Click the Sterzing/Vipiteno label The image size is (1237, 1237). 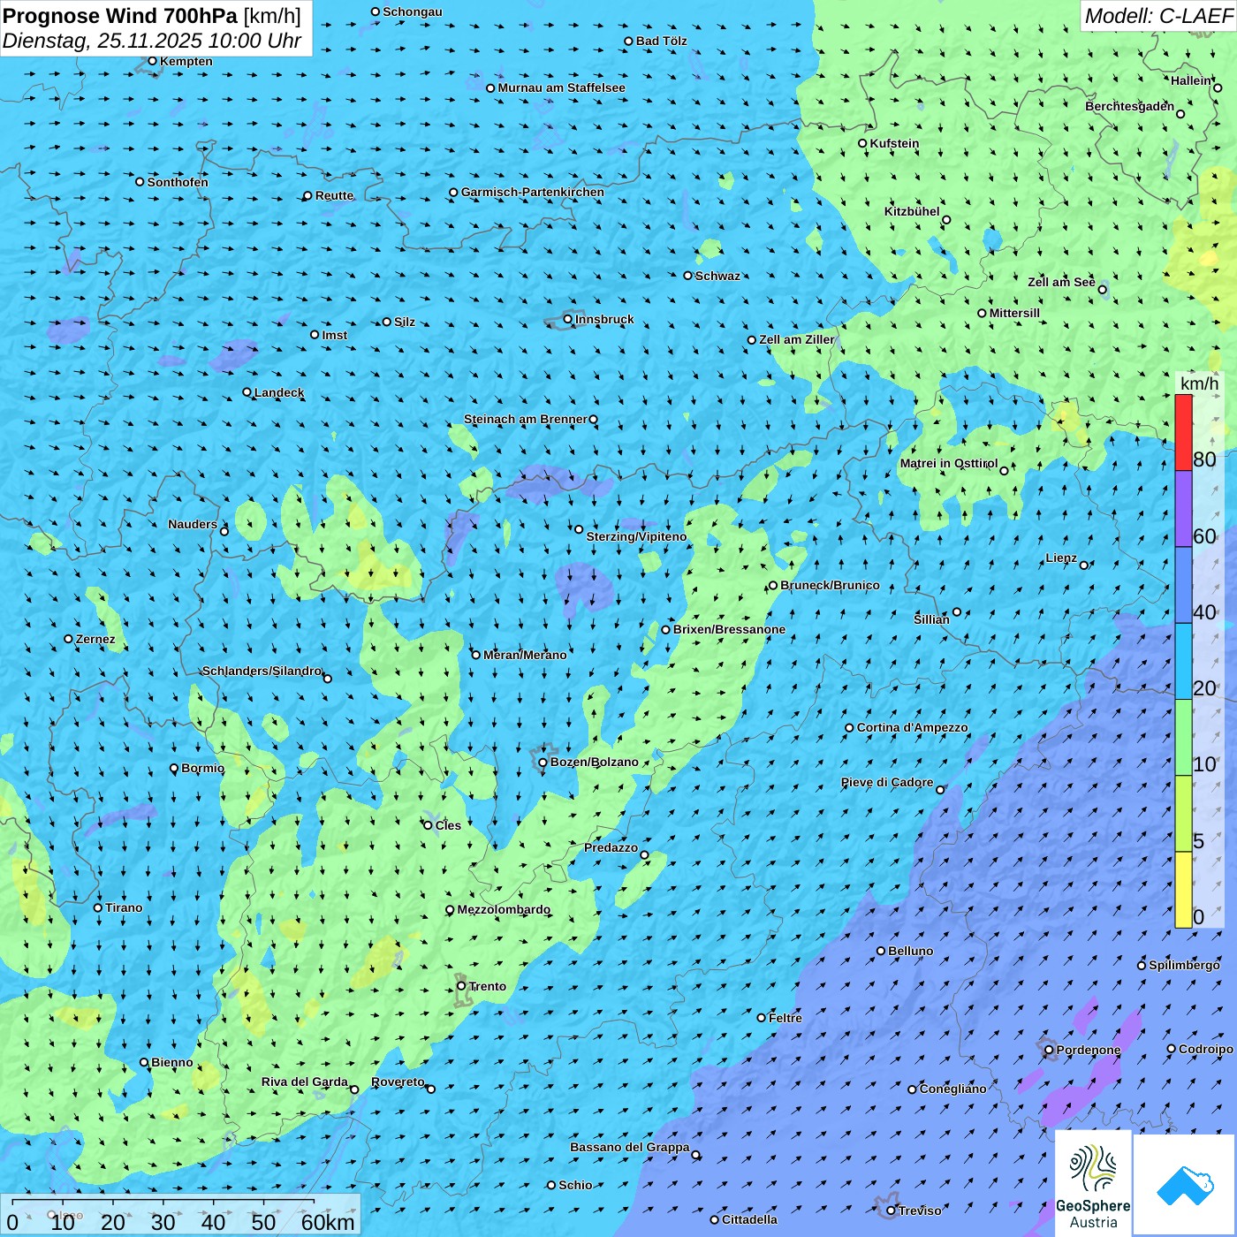coord(636,536)
